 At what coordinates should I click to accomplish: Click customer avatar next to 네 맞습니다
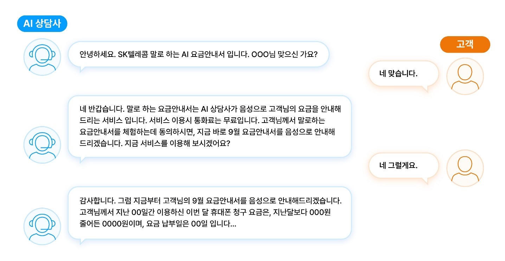tap(465, 76)
